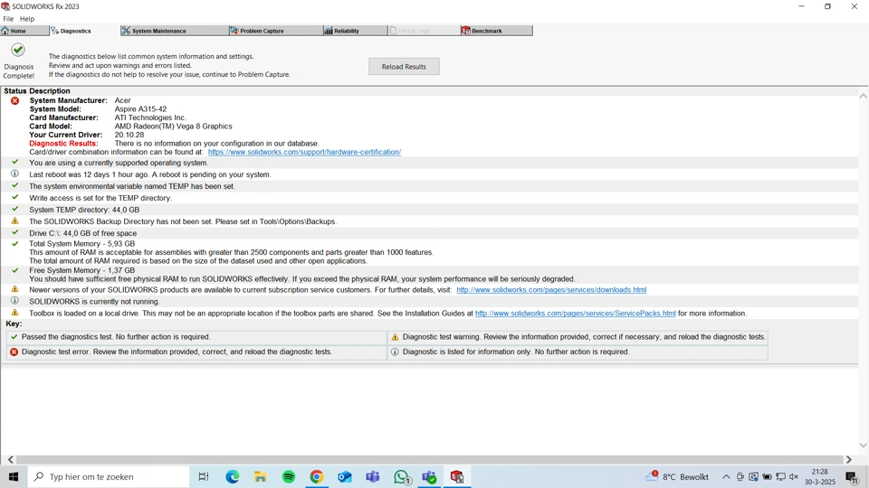Click the horizontal scrollbar right arrow

(848, 459)
